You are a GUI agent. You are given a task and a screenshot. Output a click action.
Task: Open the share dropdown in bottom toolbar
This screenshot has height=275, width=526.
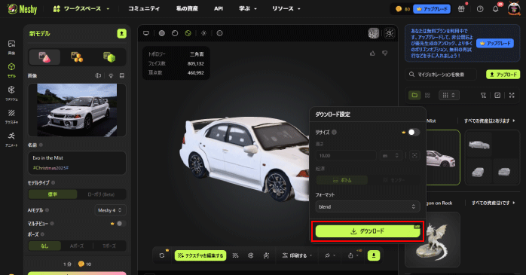pos(353,255)
